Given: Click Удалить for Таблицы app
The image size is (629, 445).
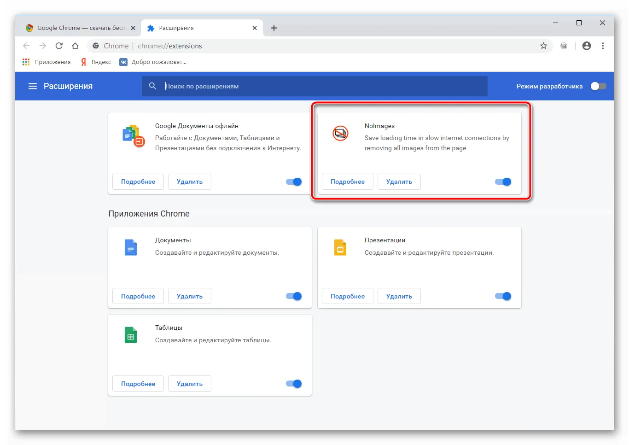Looking at the screenshot, I should (x=190, y=384).
